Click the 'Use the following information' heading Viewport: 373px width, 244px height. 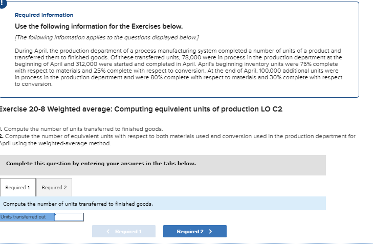[99, 27]
